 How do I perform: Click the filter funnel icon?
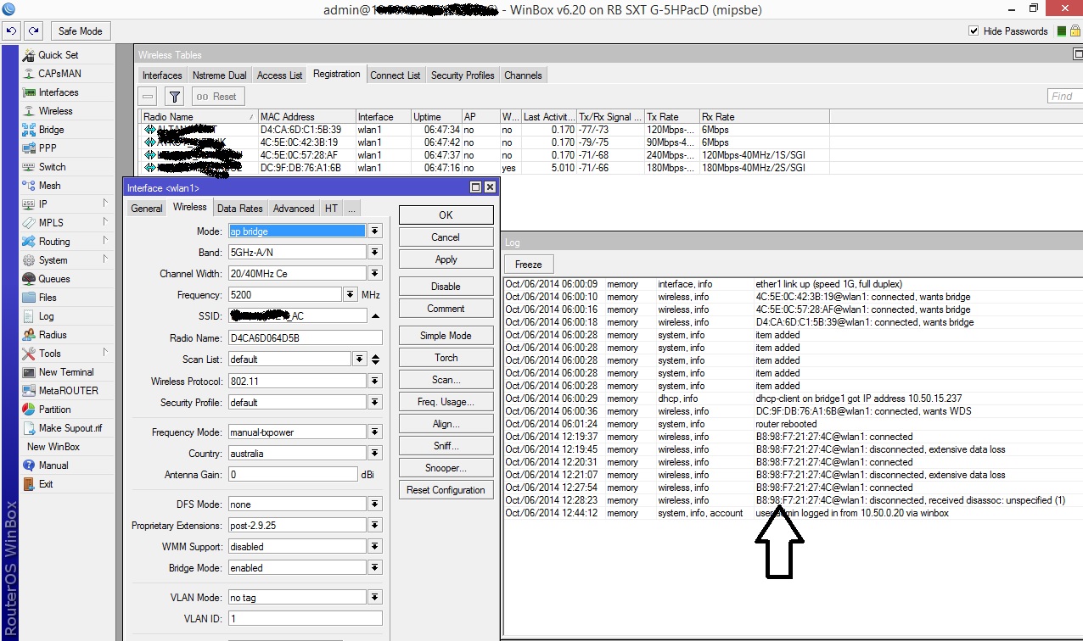tap(174, 97)
